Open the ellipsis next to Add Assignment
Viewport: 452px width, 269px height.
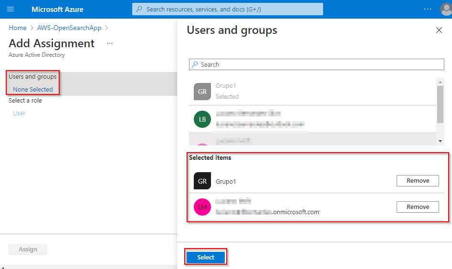(x=110, y=43)
